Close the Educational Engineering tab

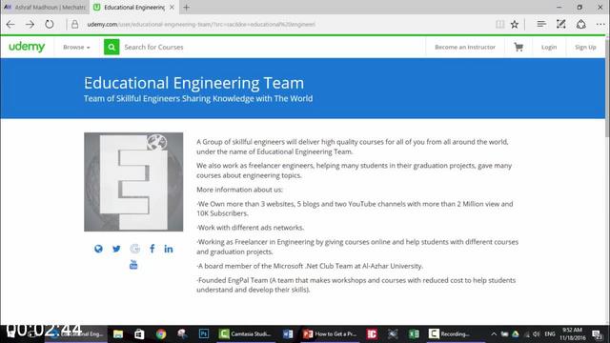172,7
